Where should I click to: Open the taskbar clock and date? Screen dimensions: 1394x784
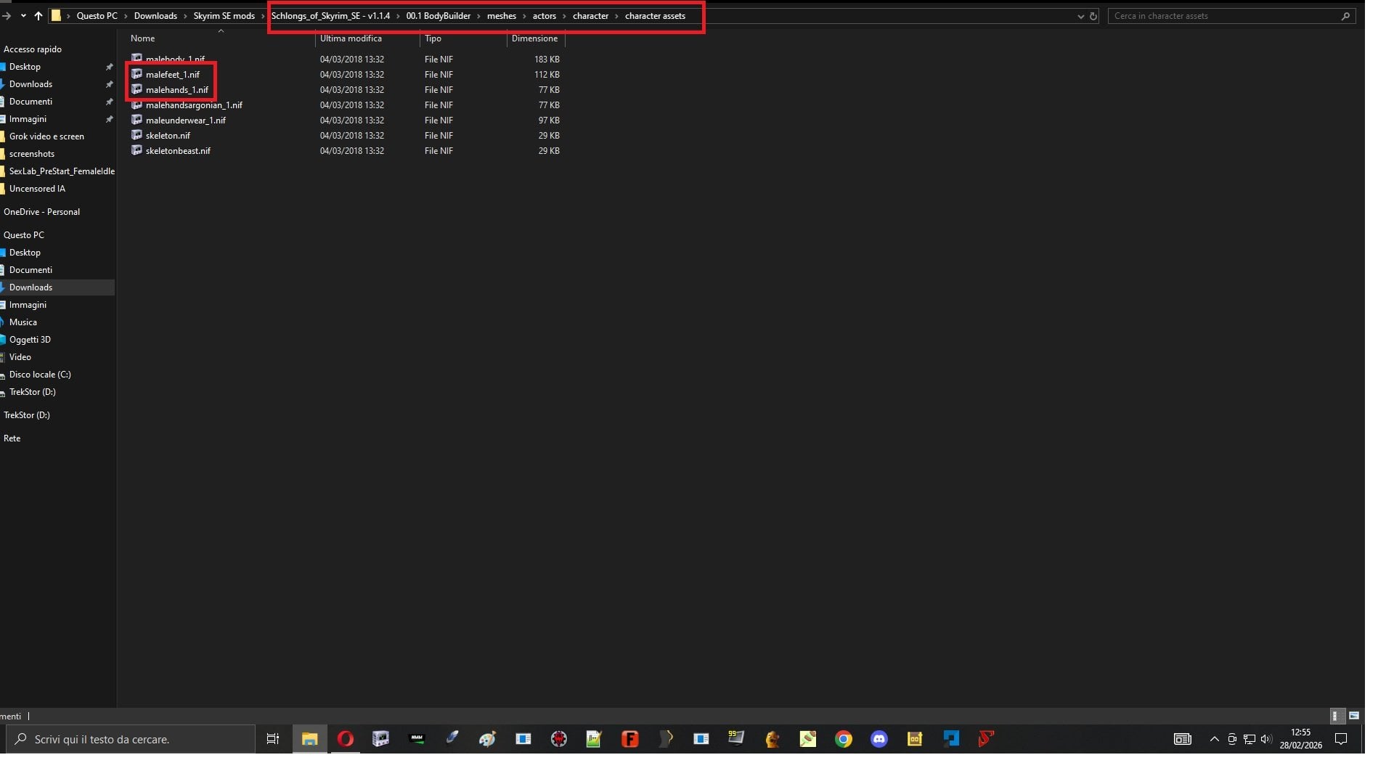(1301, 739)
